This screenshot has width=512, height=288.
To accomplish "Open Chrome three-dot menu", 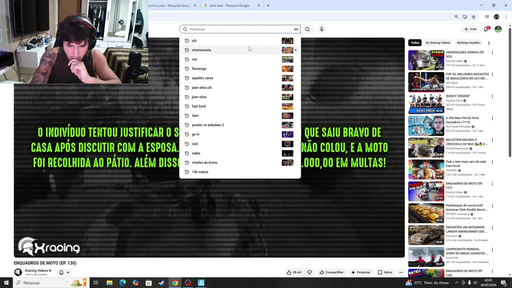I will 506,17.
